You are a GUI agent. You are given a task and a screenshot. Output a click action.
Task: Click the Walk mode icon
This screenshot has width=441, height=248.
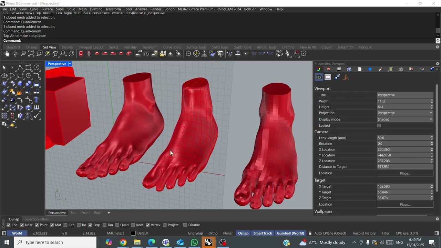[x=288, y=54]
